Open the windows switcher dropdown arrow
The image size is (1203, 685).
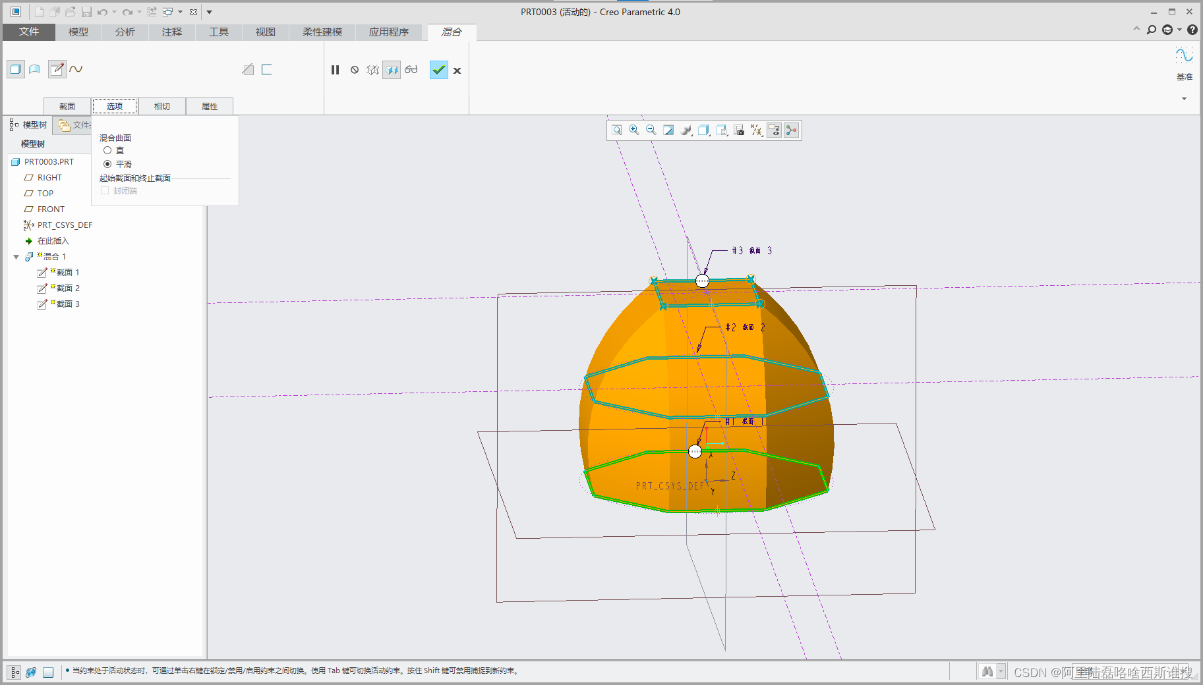click(x=180, y=12)
